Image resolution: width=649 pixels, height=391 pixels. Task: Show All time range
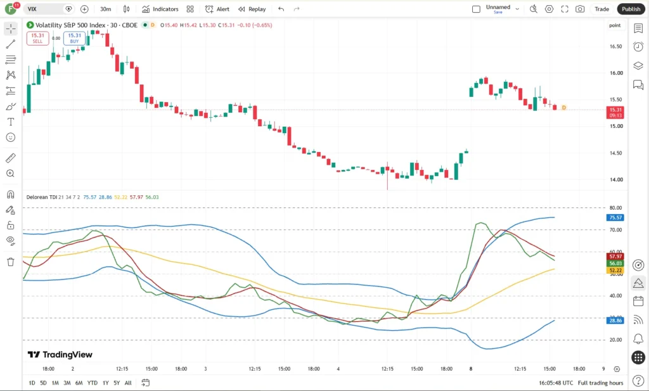pos(128,383)
